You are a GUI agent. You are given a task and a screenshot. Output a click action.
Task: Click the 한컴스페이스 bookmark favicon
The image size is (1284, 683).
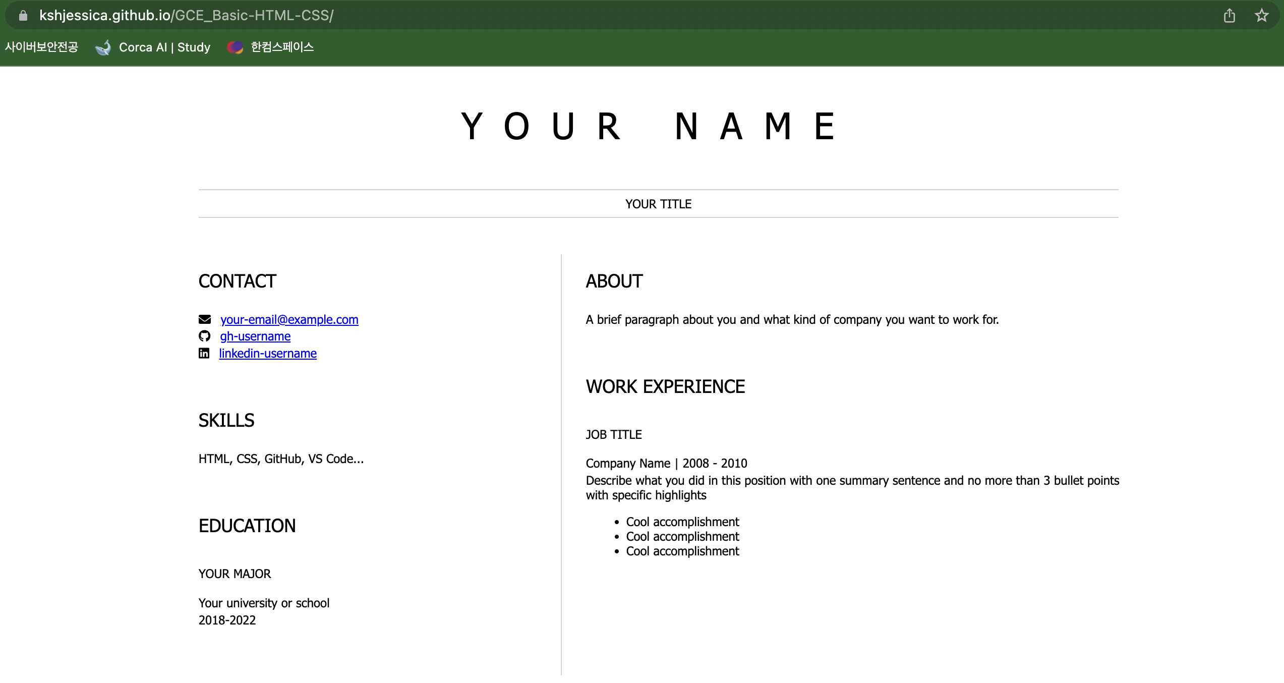[x=235, y=47]
